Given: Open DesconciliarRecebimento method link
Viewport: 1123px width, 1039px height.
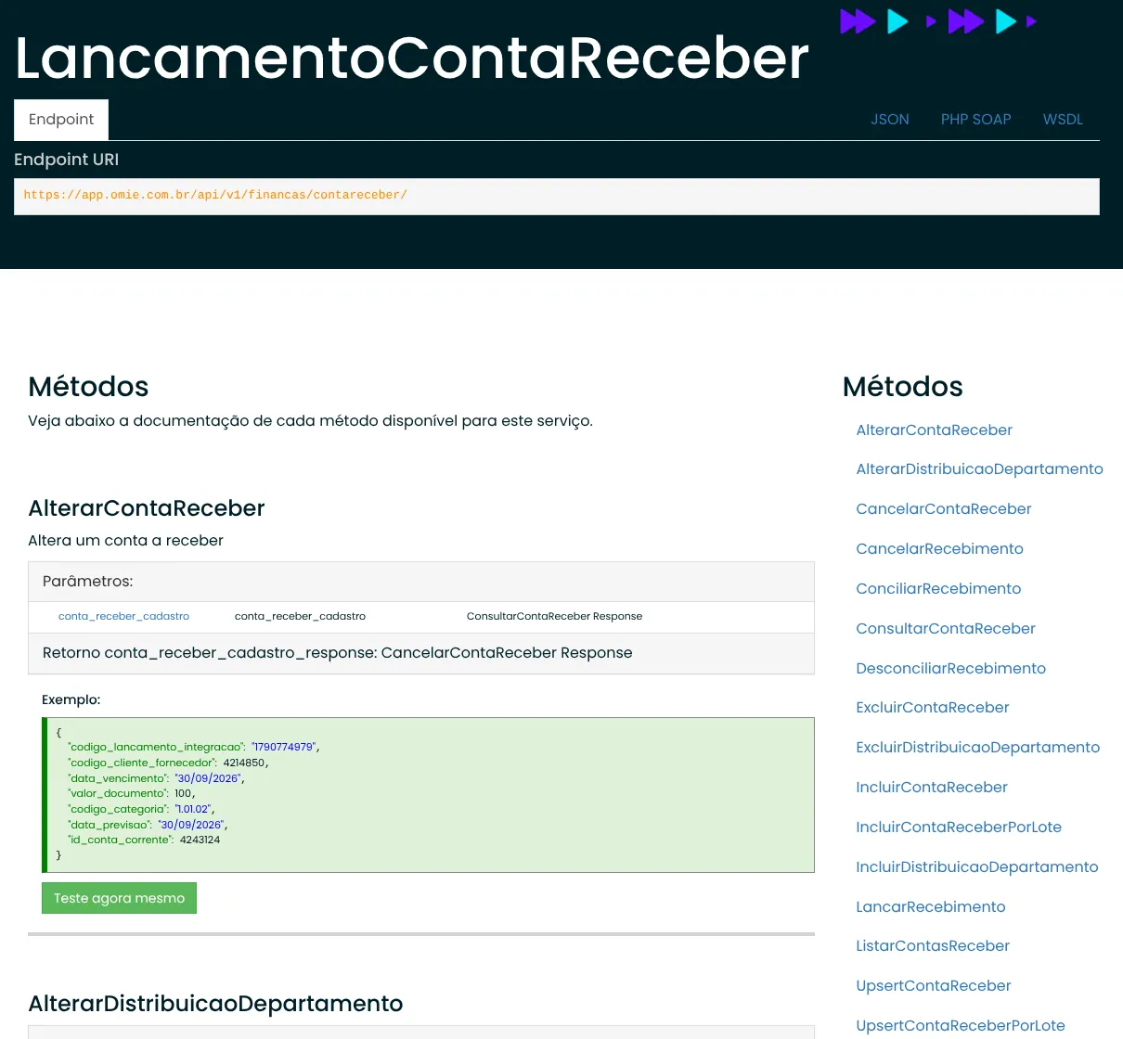Looking at the screenshot, I should [x=950, y=669].
